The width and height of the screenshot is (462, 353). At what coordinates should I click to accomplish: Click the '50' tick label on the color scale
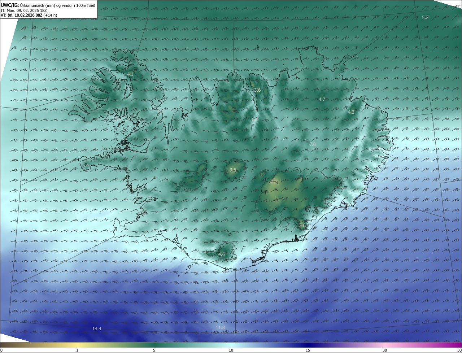coord(459,350)
